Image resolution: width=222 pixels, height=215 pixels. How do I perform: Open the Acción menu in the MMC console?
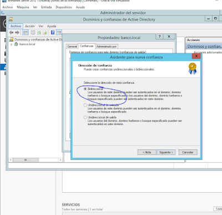coord(30,26)
